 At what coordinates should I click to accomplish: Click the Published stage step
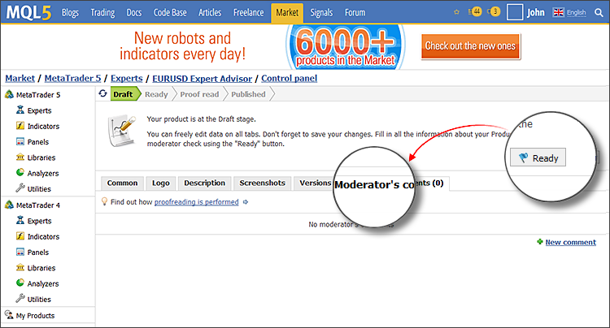tap(248, 94)
